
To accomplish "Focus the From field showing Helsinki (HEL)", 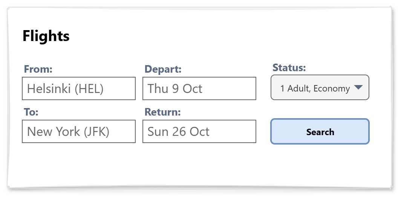I will [x=79, y=88].
